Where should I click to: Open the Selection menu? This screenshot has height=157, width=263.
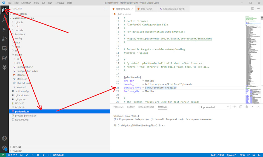tap(26, 3)
